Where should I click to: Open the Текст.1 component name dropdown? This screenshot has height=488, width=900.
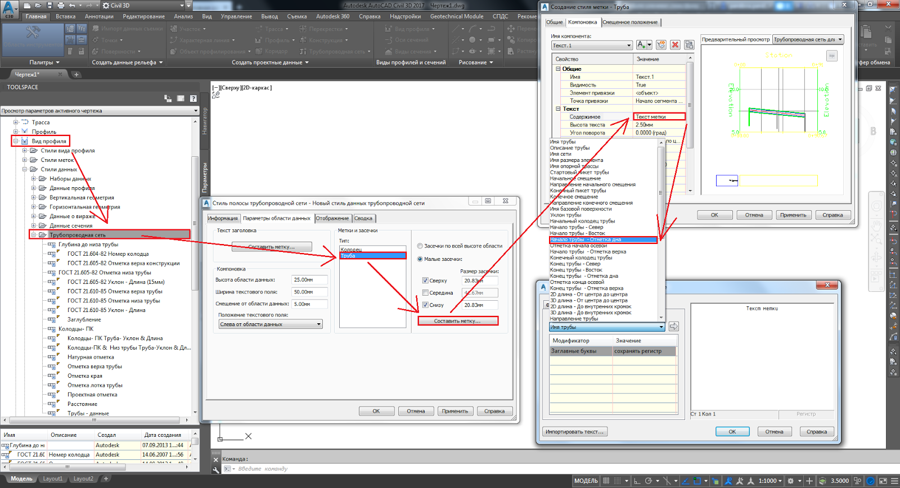pos(592,46)
